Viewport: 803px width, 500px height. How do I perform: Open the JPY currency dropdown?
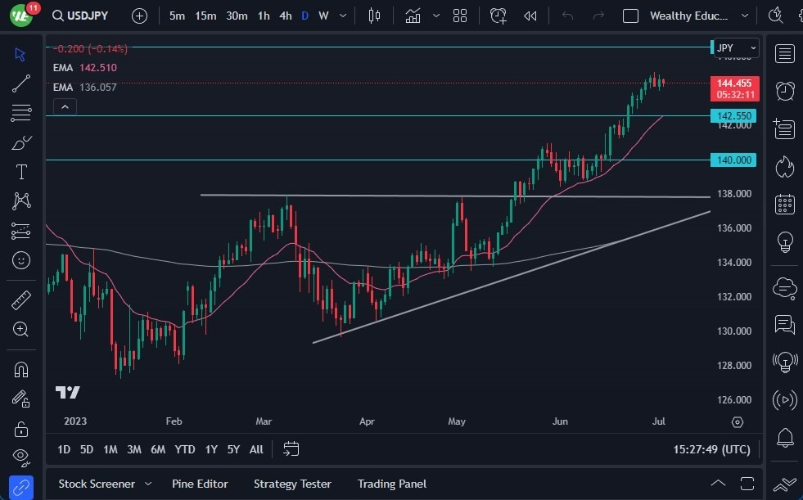(x=735, y=48)
